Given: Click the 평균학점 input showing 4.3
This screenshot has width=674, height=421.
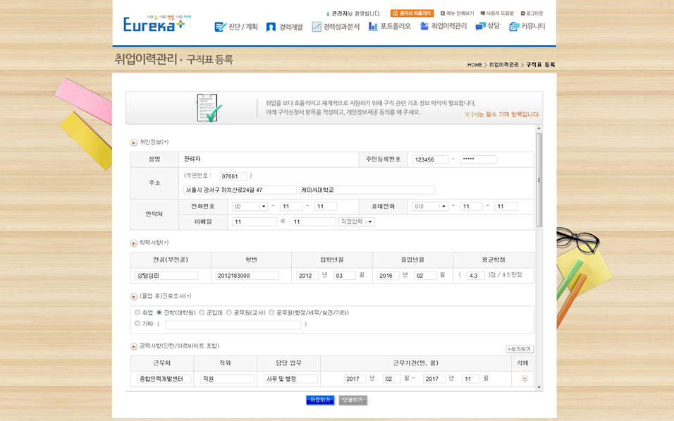Looking at the screenshot, I should pos(476,276).
